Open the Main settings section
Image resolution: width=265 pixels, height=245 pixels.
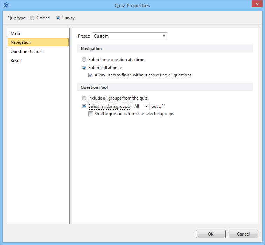pos(38,33)
